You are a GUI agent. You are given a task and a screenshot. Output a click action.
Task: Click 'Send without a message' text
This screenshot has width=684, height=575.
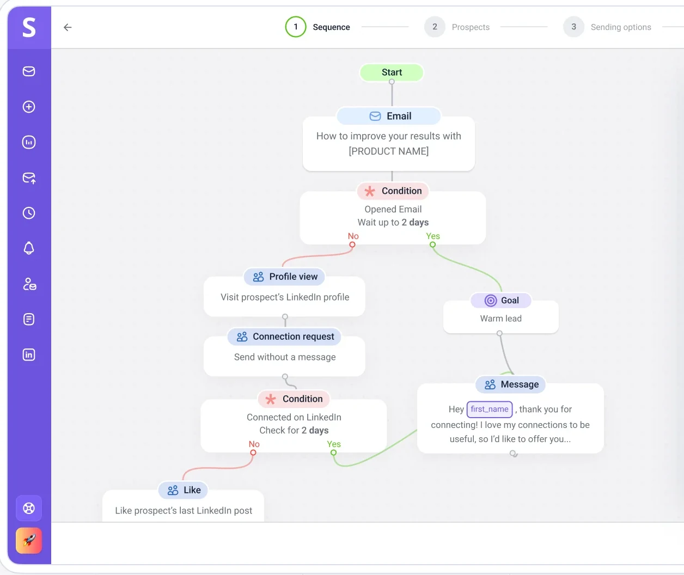(x=285, y=357)
